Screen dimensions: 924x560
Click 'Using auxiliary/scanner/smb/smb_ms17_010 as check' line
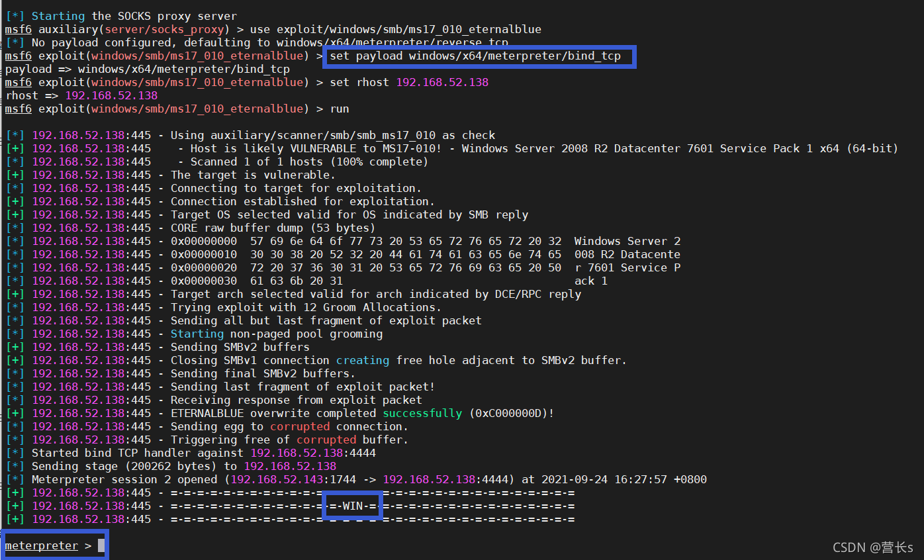pyautogui.click(x=250, y=135)
